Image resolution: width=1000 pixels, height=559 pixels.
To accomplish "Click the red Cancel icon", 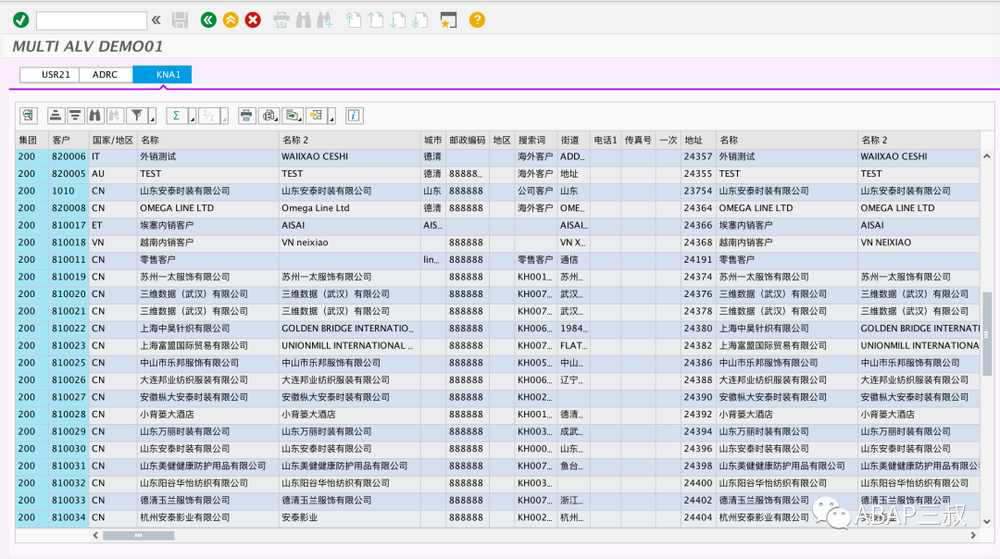I will [253, 20].
